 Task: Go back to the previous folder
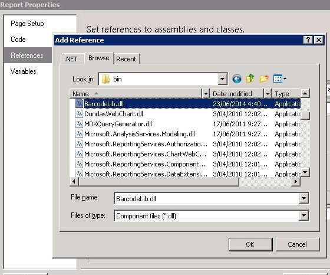pos(237,79)
